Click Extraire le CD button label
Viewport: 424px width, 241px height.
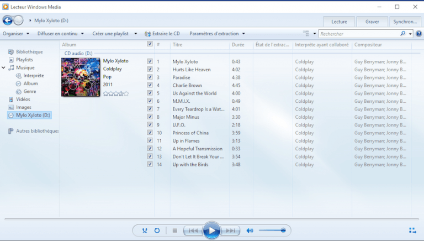[x=166, y=34]
